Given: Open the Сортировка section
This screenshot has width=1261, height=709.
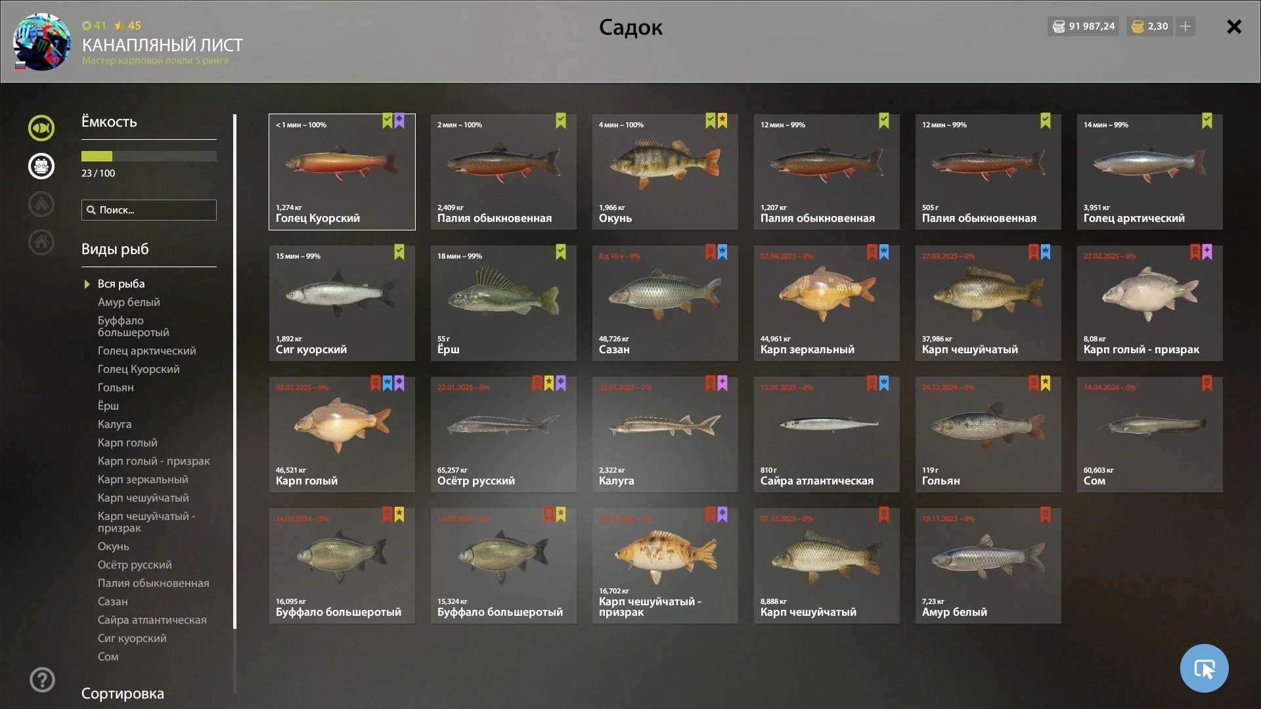Looking at the screenshot, I should tap(123, 693).
